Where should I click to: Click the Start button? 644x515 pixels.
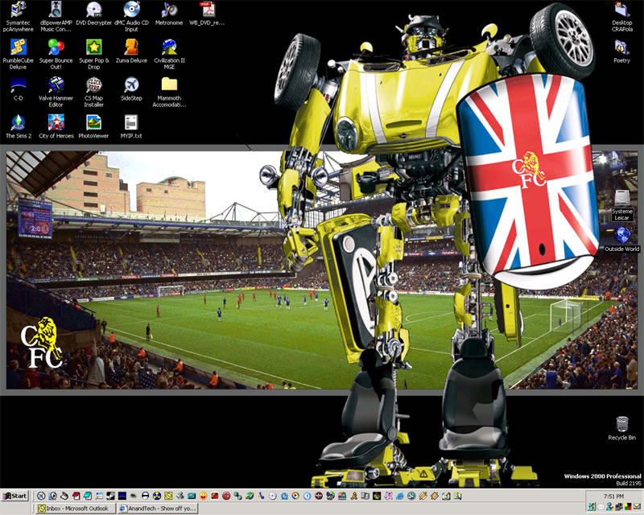tap(14, 496)
